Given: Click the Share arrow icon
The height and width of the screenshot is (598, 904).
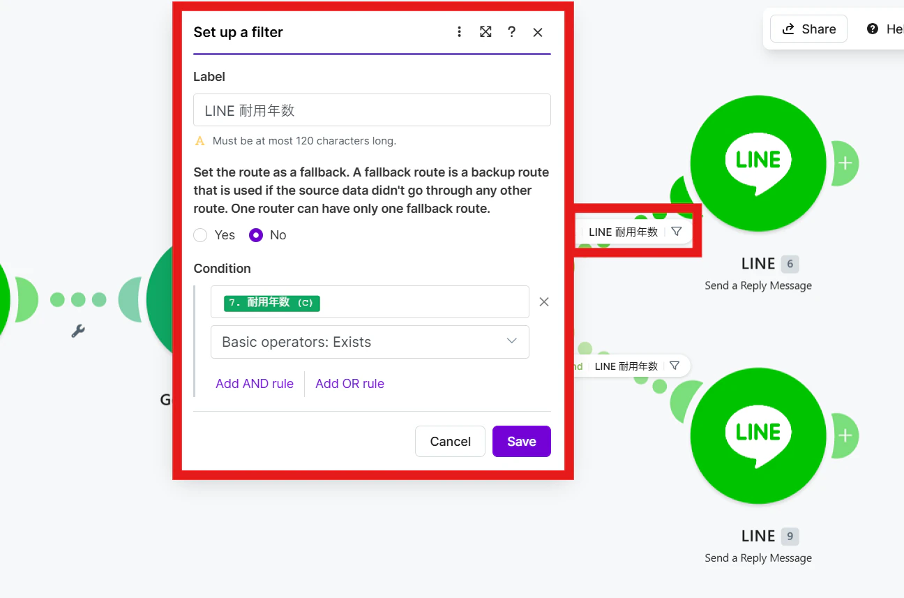Looking at the screenshot, I should [789, 29].
